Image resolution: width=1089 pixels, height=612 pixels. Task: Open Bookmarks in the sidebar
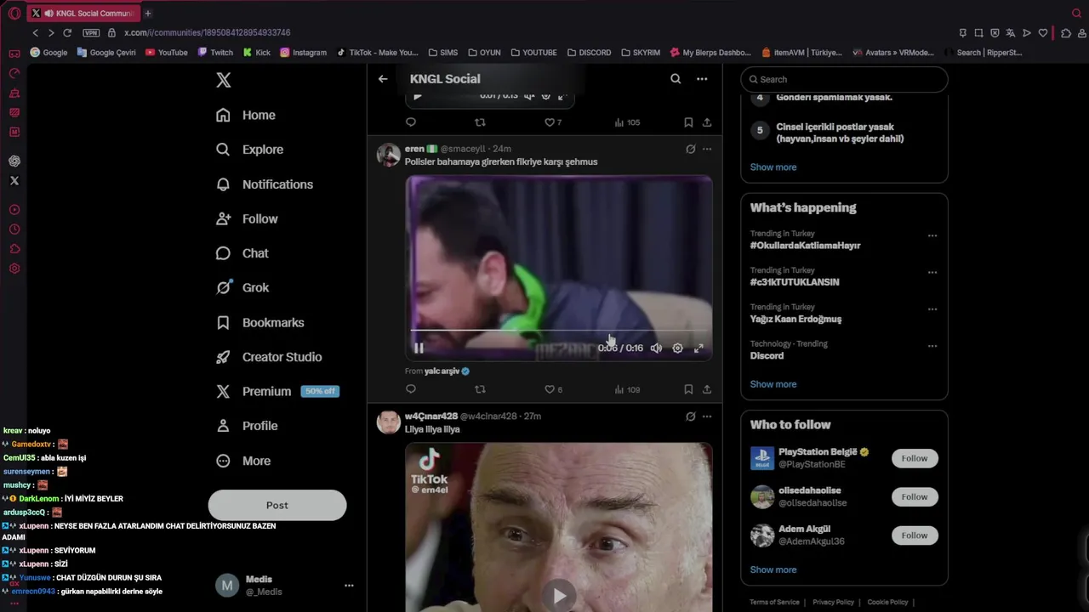[260, 323]
